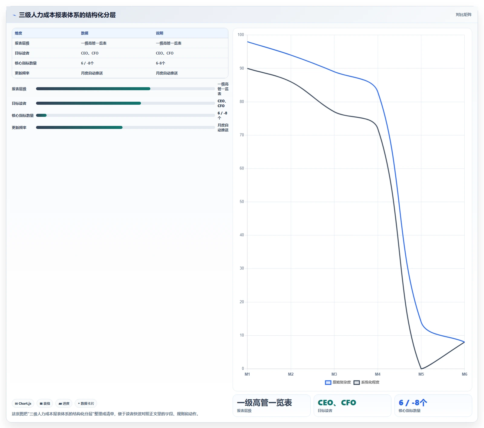Click the 目标读者 table row
The height and width of the screenshot is (428, 484).
(120, 53)
